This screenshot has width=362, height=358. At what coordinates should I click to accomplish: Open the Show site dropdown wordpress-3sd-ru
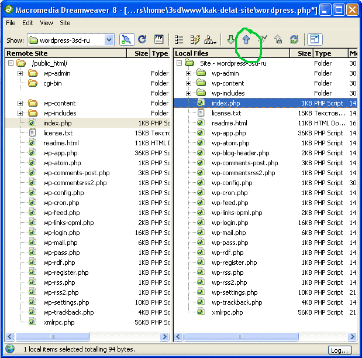(x=71, y=40)
